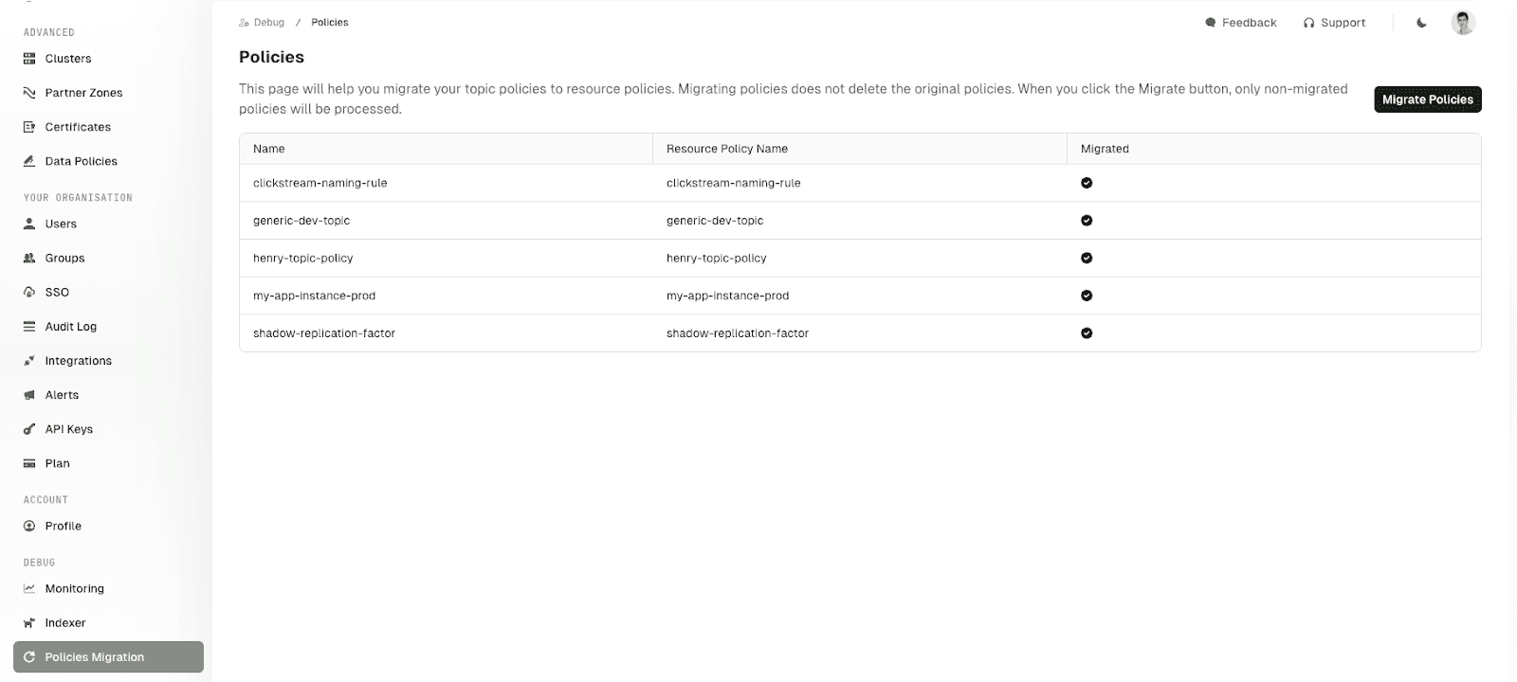Select my-app-instance-prod in the Name column
The height and width of the screenshot is (682, 1517).
point(315,296)
